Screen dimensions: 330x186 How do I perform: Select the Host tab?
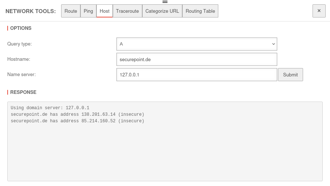tap(104, 11)
